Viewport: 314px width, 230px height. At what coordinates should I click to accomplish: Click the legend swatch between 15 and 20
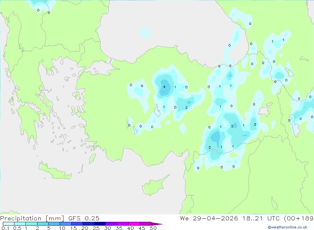click(x=77, y=224)
